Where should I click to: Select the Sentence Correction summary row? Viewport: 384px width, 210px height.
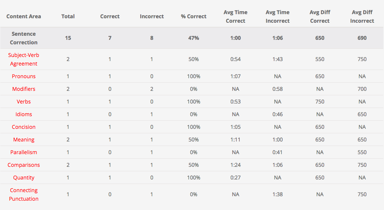[24, 38]
